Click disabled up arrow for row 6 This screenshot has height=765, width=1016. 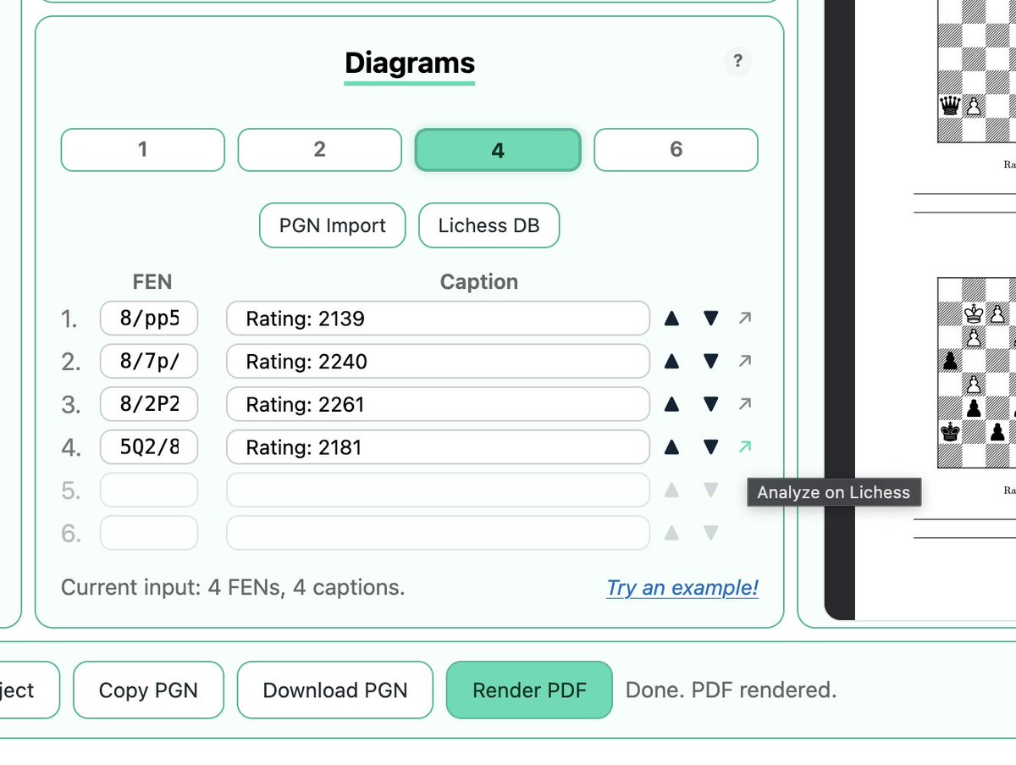click(x=672, y=533)
